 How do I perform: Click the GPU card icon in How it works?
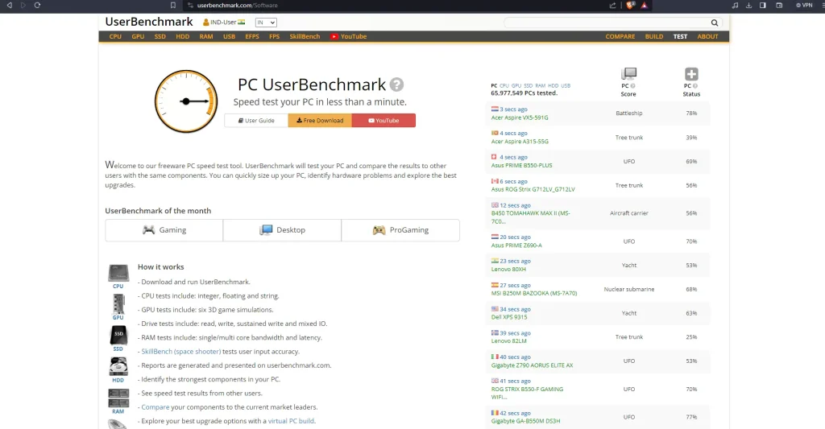tap(118, 304)
